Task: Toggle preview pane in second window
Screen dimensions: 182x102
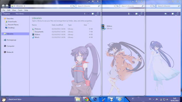Action: (x=136, y=14)
